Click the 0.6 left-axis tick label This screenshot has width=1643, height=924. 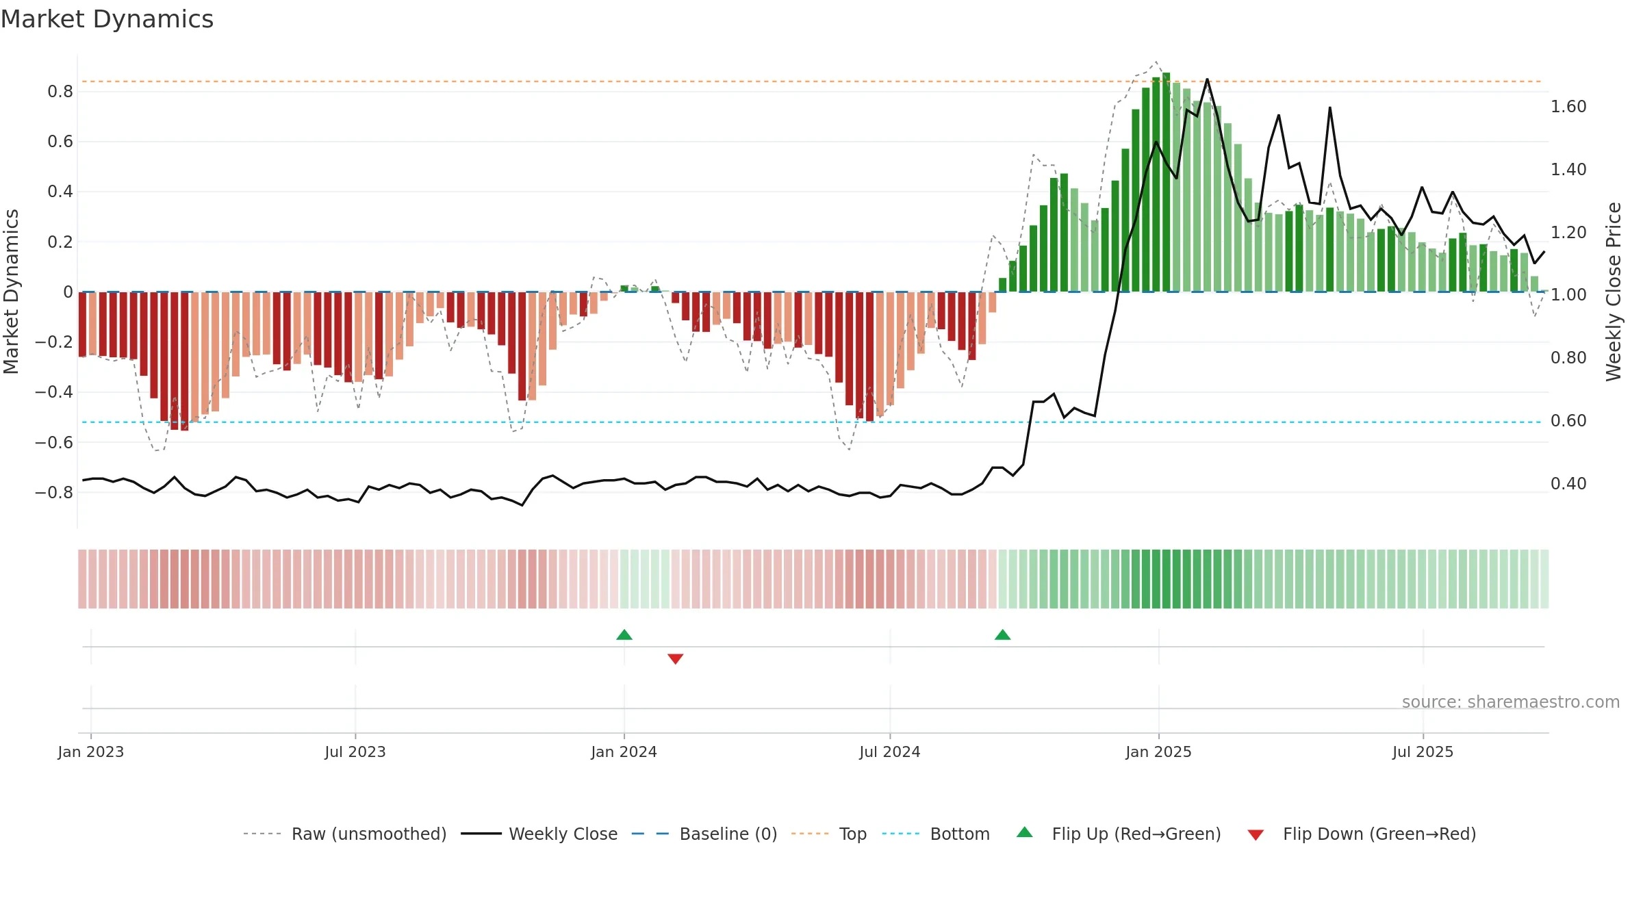[60, 142]
